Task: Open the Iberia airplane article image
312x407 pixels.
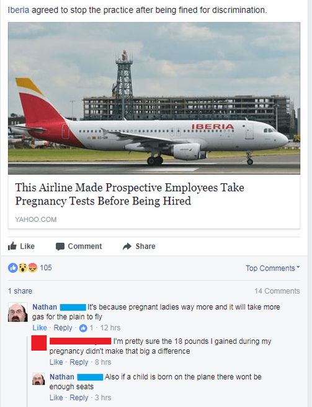Action: coord(154,98)
